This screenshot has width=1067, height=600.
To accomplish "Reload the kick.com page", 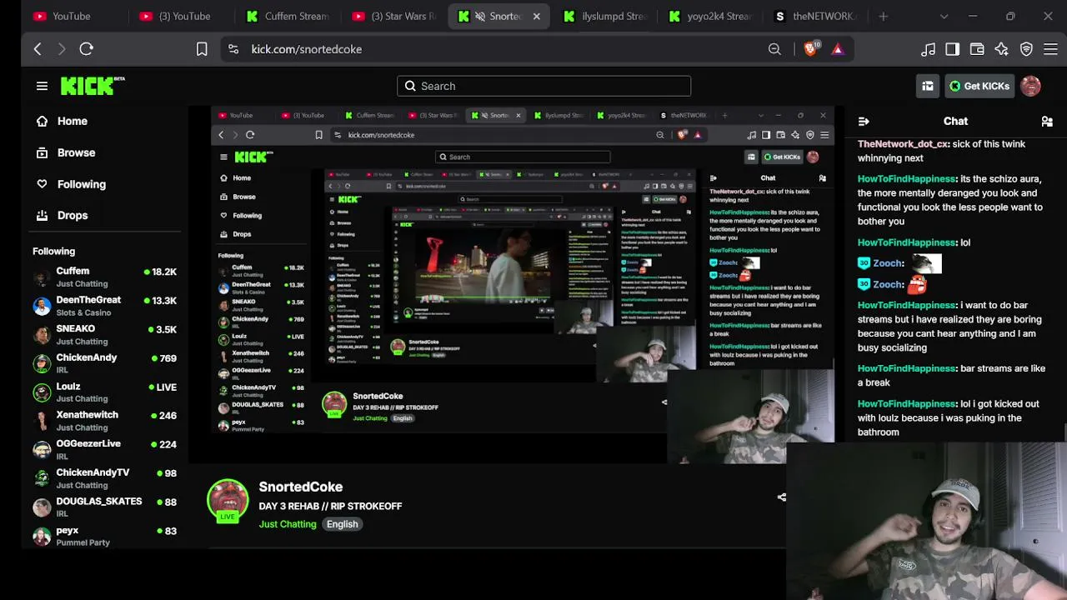I will pyautogui.click(x=86, y=49).
